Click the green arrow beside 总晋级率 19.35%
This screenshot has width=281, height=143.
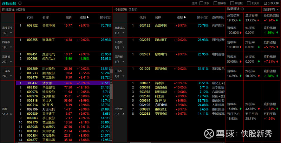(240, 20)
